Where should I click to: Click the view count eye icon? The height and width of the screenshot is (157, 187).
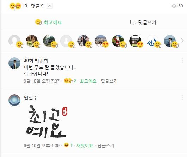pyautogui.click(x=174, y=6)
